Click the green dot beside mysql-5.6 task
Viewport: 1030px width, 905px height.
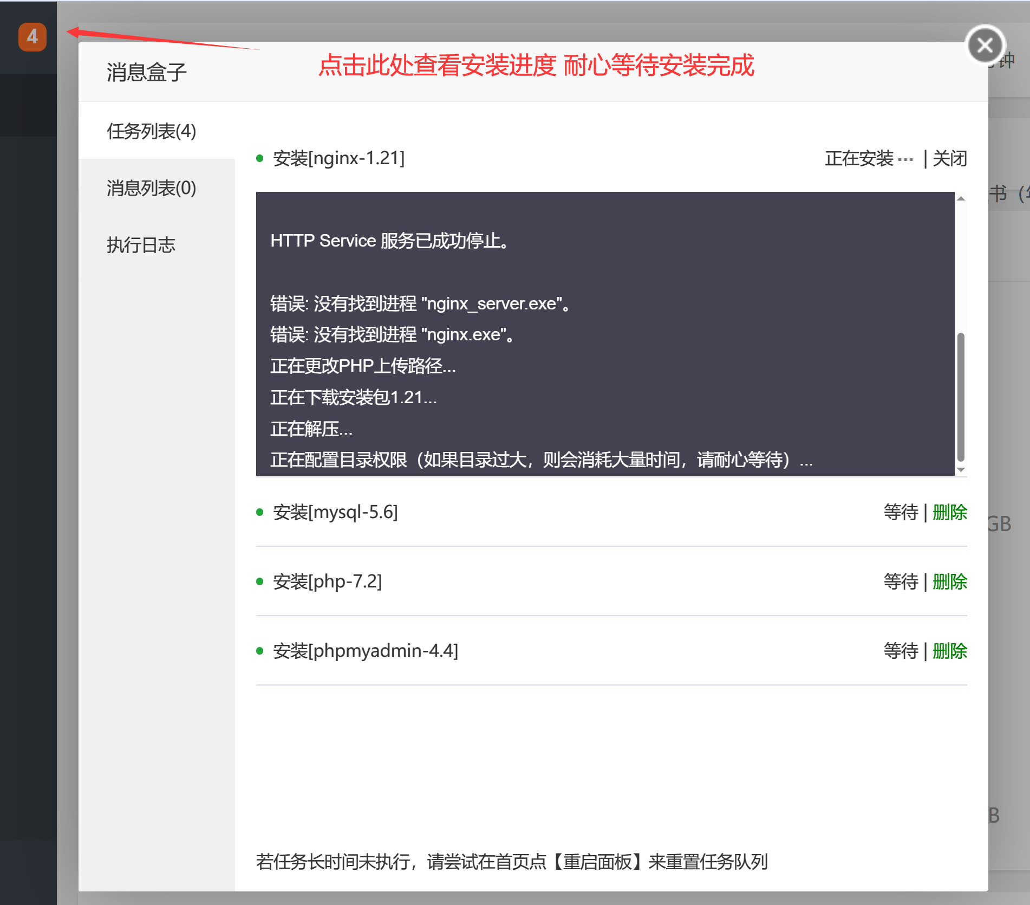(260, 512)
